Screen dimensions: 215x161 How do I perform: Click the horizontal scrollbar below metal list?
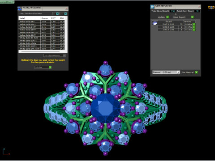(x=40, y=52)
